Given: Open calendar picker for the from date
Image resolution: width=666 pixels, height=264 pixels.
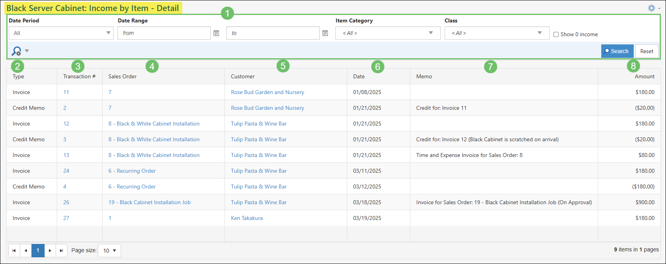Looking at the screenshot, I should pyautogui.click(x=216, y=33).
